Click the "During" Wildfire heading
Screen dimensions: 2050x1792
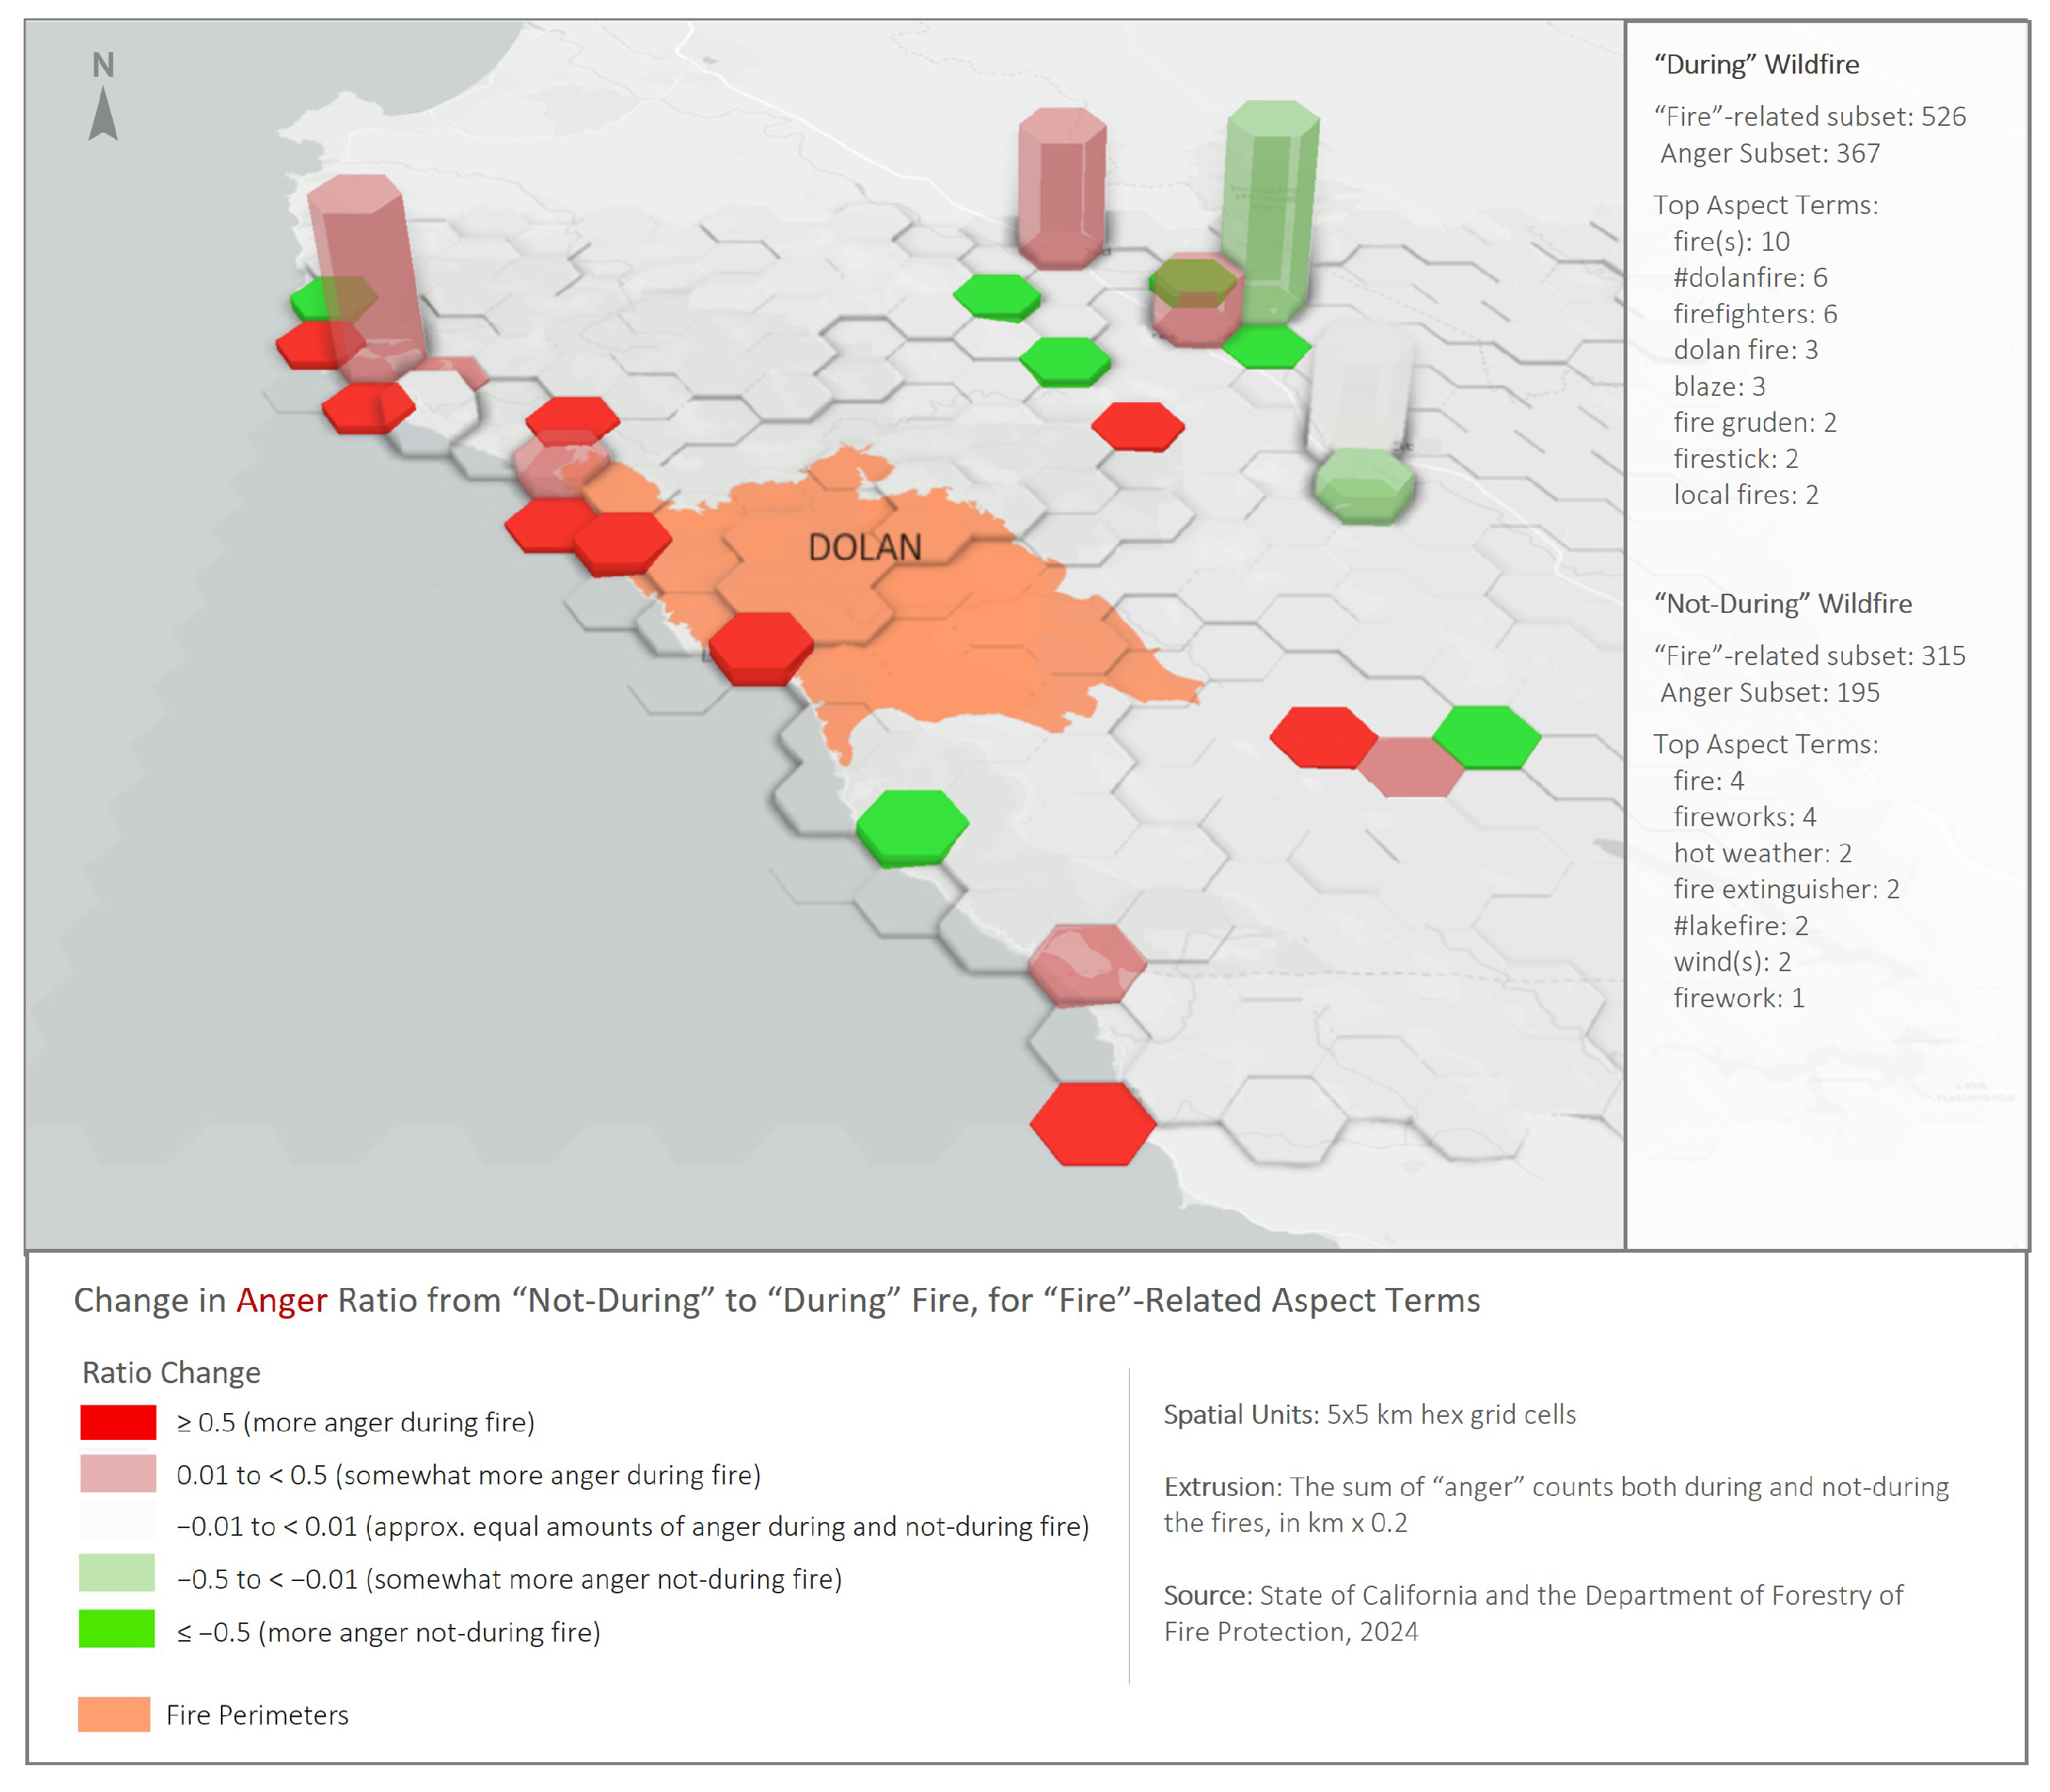click(1756, 65)
